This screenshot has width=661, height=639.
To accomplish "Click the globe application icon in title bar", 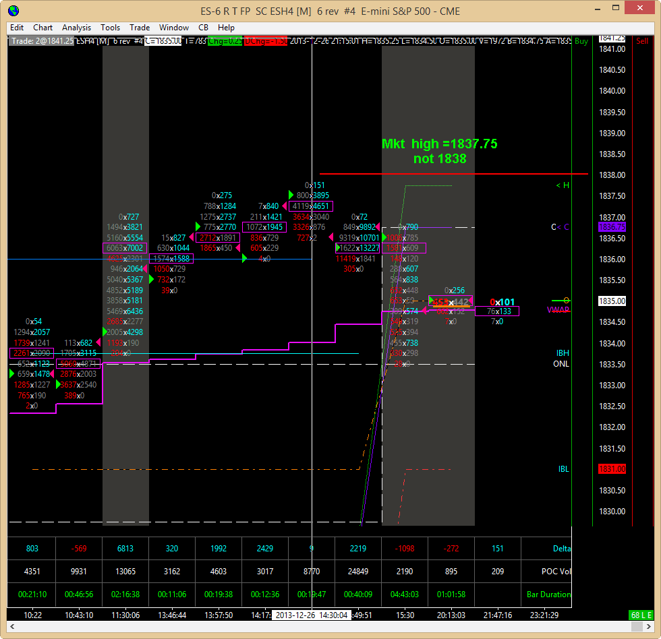I will click(x=14, y=11).
